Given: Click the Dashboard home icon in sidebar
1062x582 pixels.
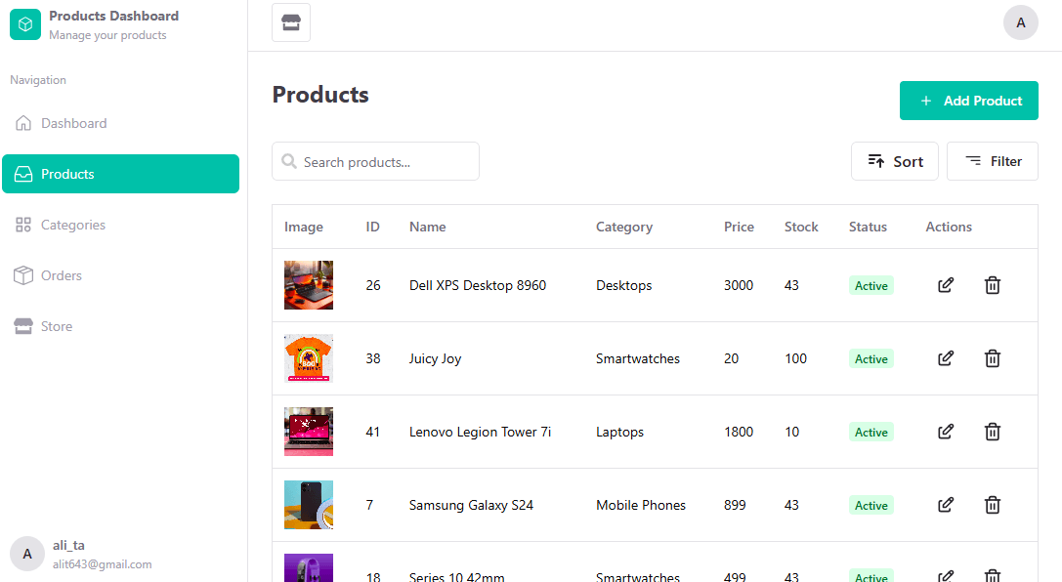Looking at the screenshot, I should tap(23, 123).
